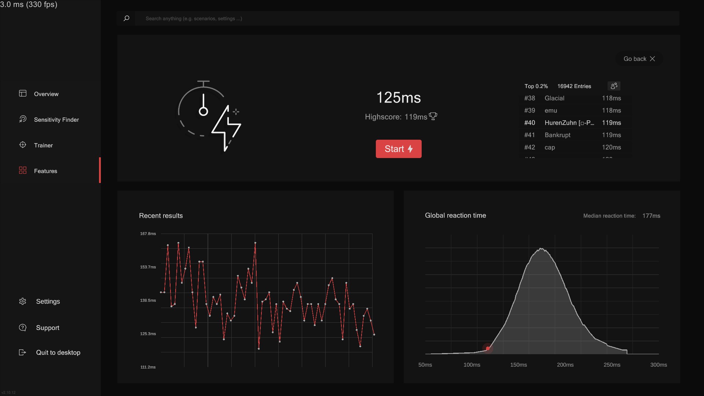
Task: Click the stopwatch lightning reaction icon
Action: click(209, 116)
